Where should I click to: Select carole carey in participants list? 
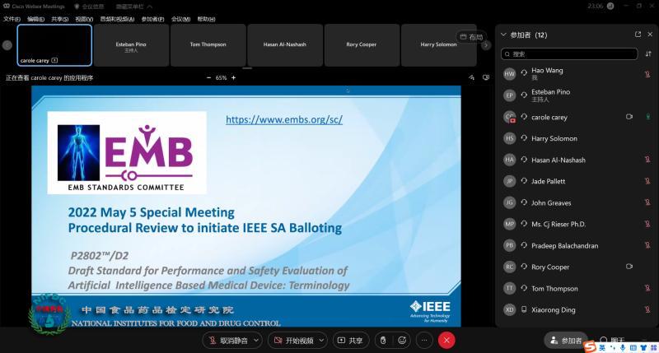pyautogui.click(x=577, y=117)
